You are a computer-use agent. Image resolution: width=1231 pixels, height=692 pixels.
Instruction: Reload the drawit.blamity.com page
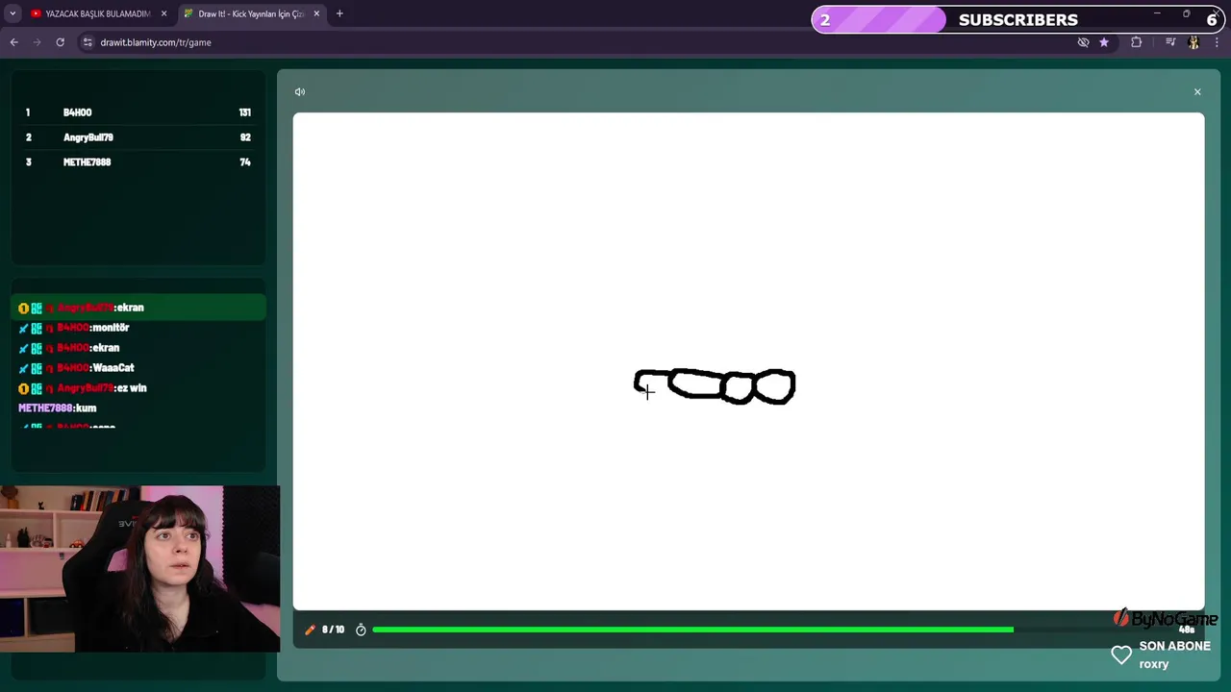(x=60, y=42)
